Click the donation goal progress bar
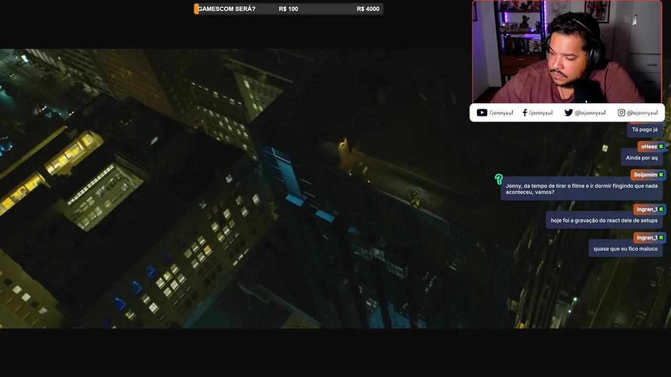 [x=288, y=9]
